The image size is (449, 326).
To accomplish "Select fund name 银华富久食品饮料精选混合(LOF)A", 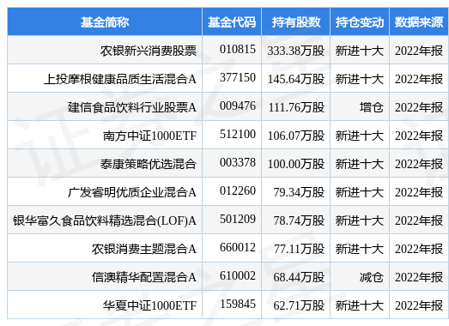I will click(x=105, y=220).
